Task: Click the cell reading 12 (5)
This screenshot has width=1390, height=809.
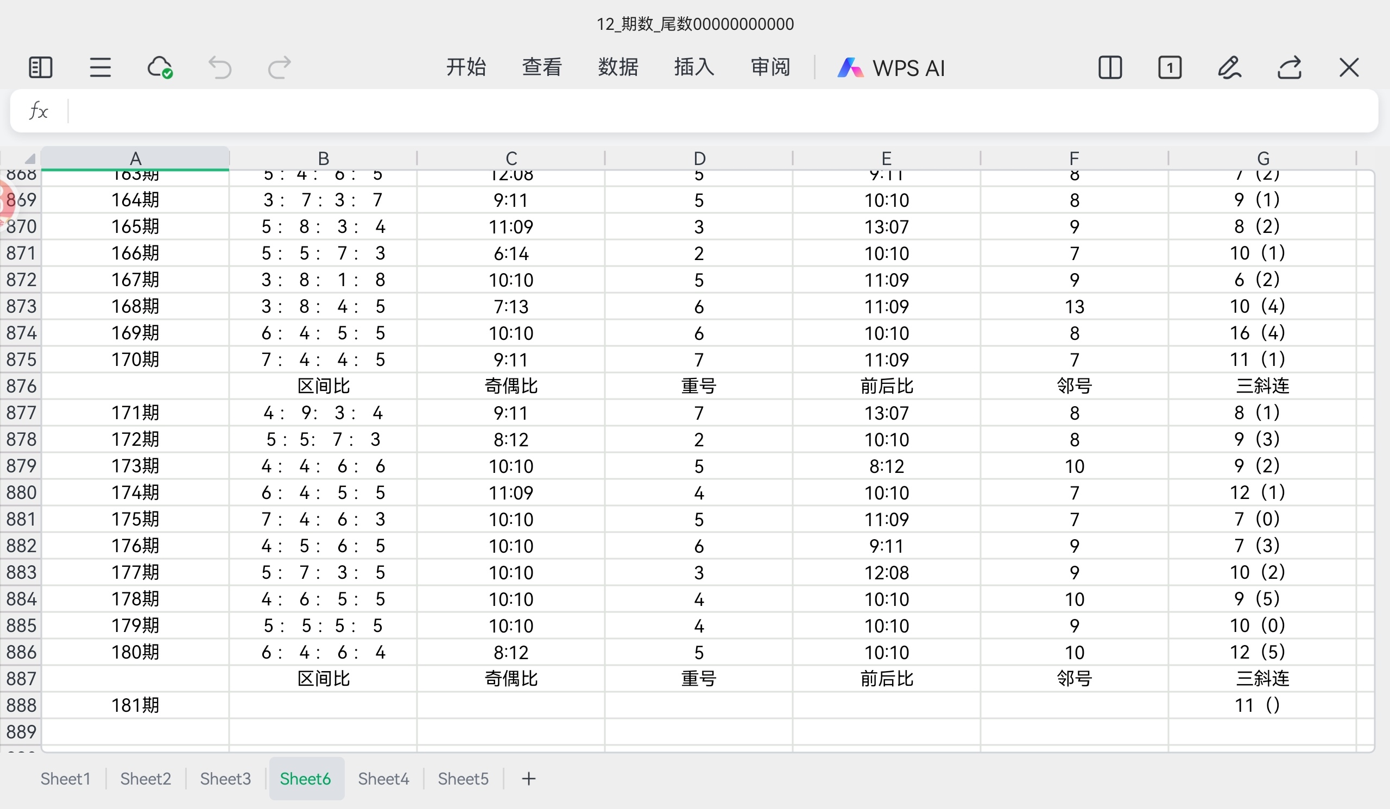Action: click(x=1262, y=653)
